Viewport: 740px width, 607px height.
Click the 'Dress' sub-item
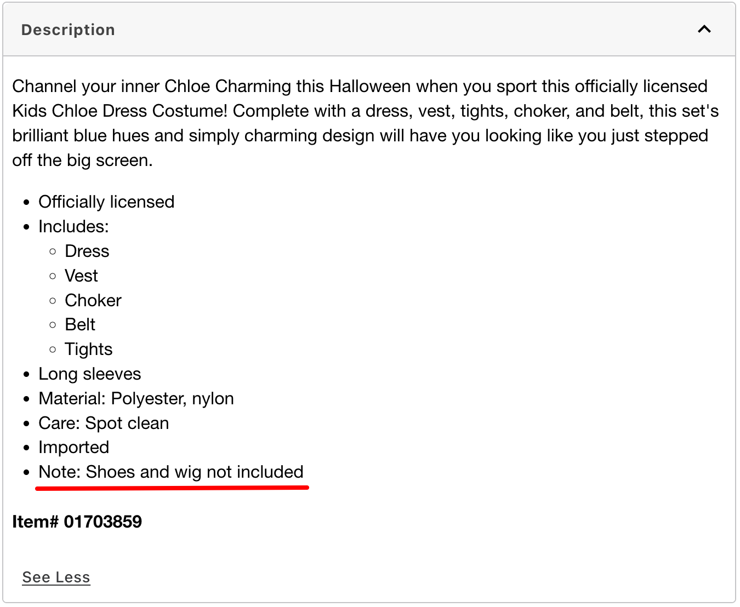pos(87,251)
